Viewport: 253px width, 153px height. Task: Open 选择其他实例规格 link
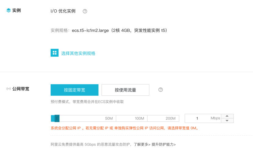78,53
